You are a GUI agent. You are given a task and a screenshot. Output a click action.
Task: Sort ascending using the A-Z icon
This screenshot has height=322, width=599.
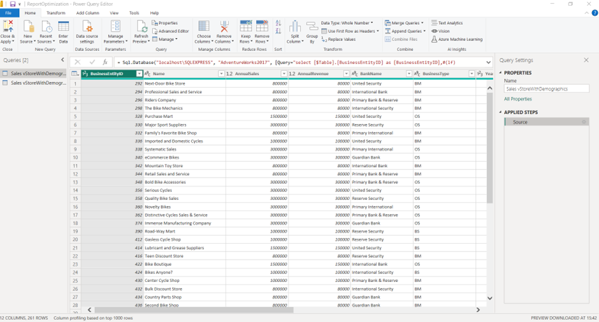(278, 24)
